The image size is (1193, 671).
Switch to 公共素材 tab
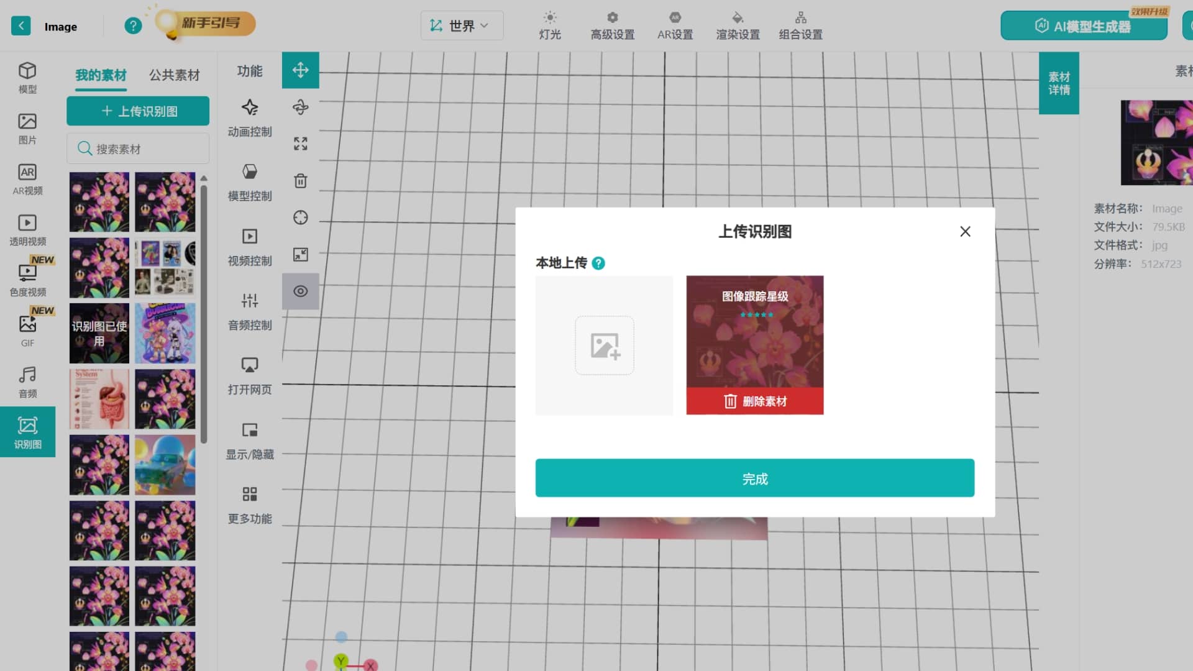(x=174, y=75)
